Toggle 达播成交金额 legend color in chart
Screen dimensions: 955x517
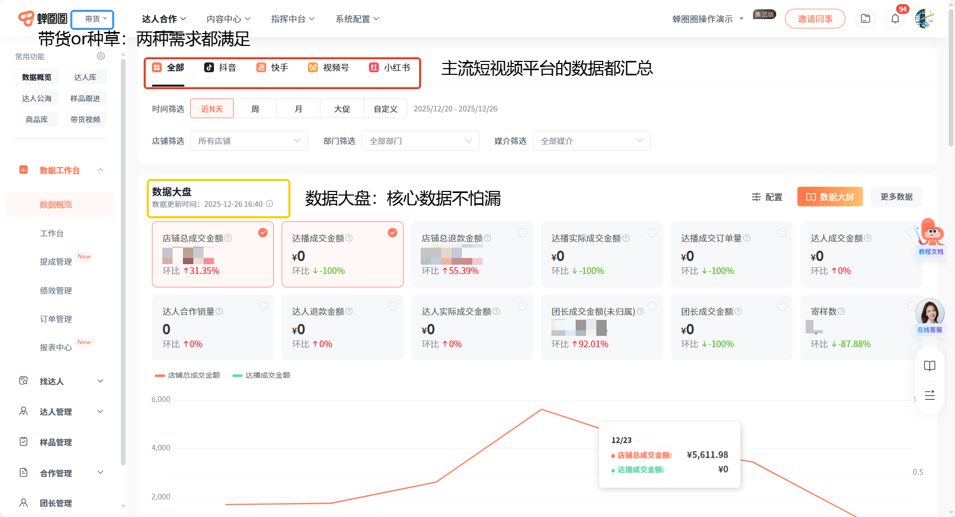pyautogui.click(x=238, y=376)
